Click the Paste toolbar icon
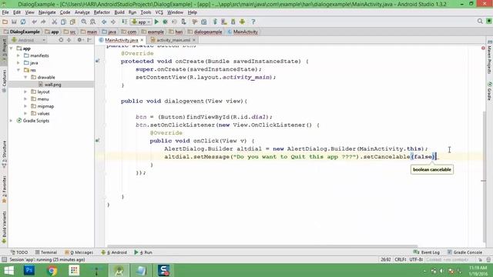Image resolution: width=493 pixels, height=277 pixels. (72, 22)
